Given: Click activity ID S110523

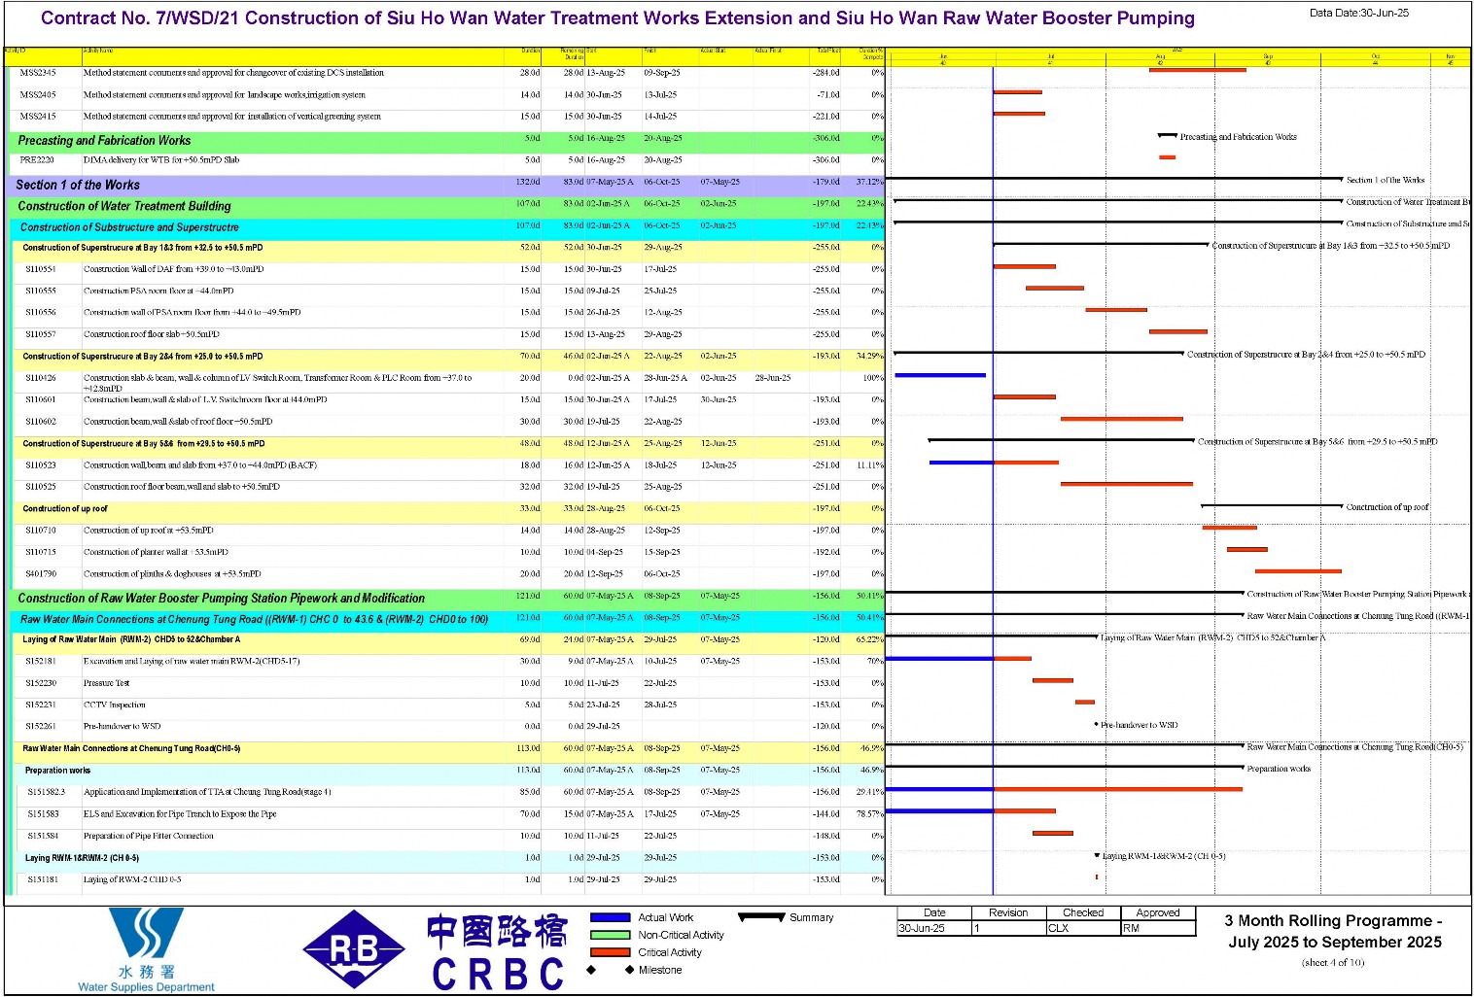Looking at the screenshot, I should click(x=41, y=465).
